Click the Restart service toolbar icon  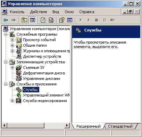[112, 20]
